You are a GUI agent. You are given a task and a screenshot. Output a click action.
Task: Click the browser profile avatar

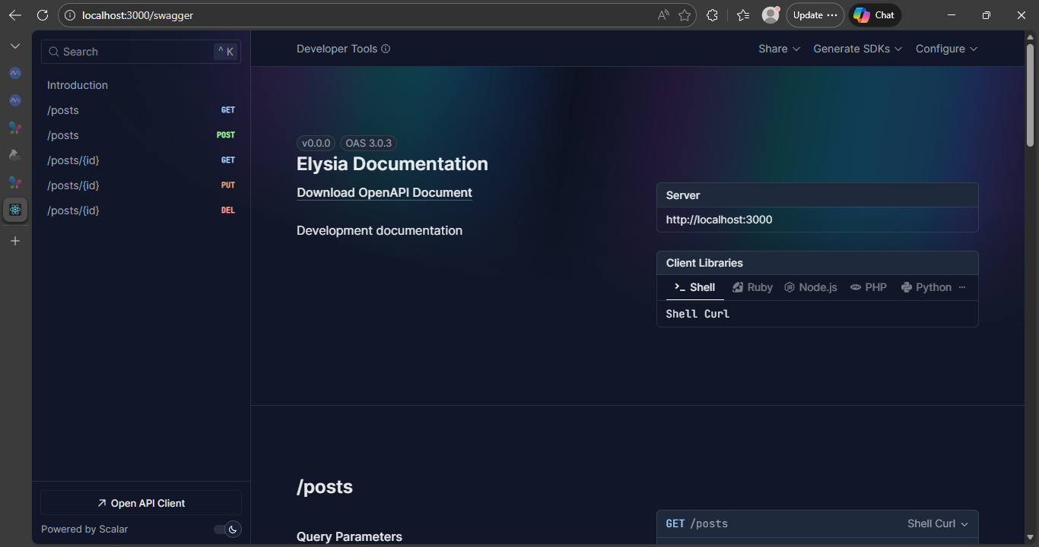771,14
